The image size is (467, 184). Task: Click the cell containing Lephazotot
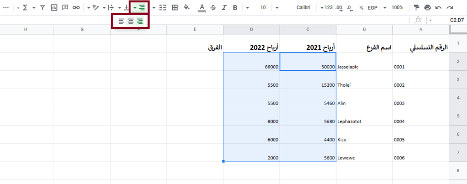[364, 116]
